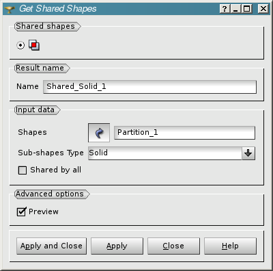Click the blue arrow shape selection button

(99, 133)
